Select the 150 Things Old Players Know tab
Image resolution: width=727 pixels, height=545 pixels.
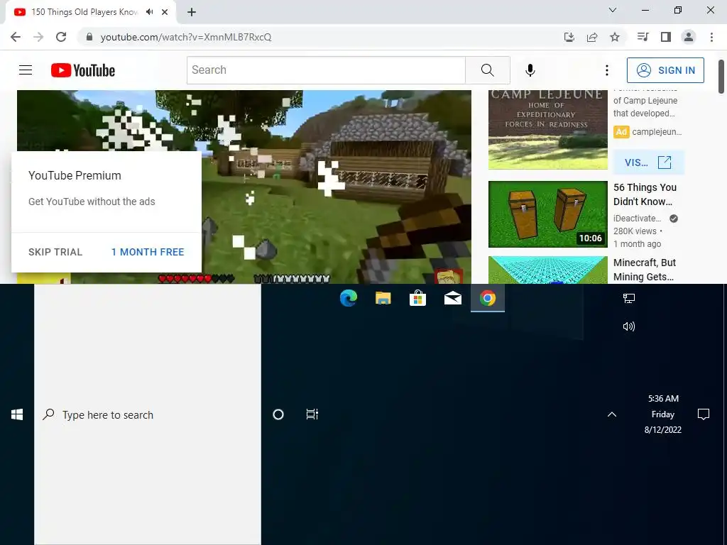click(84, 12)
